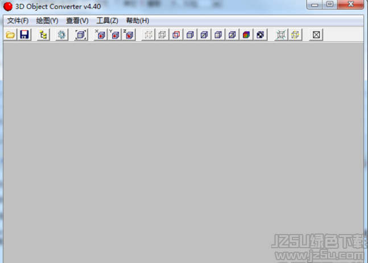
Task: Select the solid blue shaded cube mode
Action: pos(190,35)
